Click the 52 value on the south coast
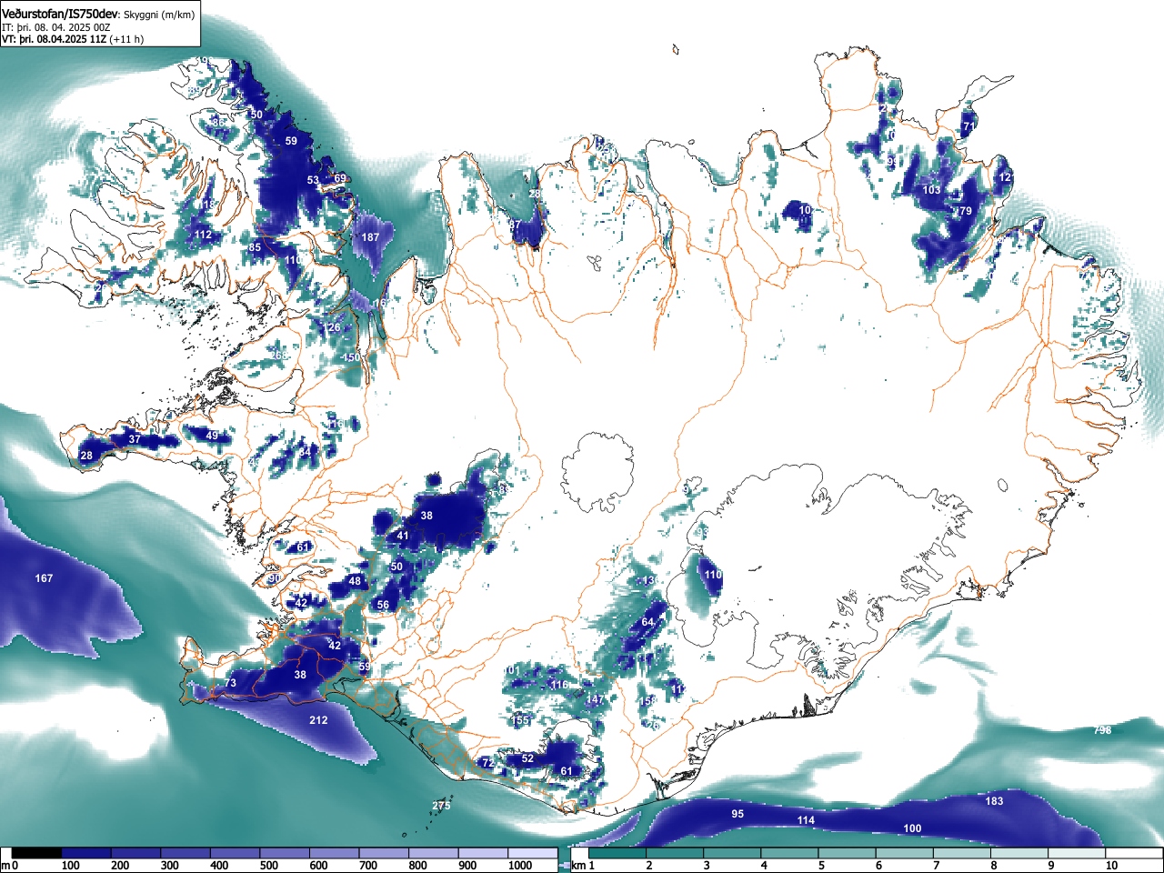The image size is (1164, 873). [527, 758]
